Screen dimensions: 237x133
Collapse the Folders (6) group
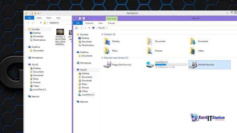point(102,34)
